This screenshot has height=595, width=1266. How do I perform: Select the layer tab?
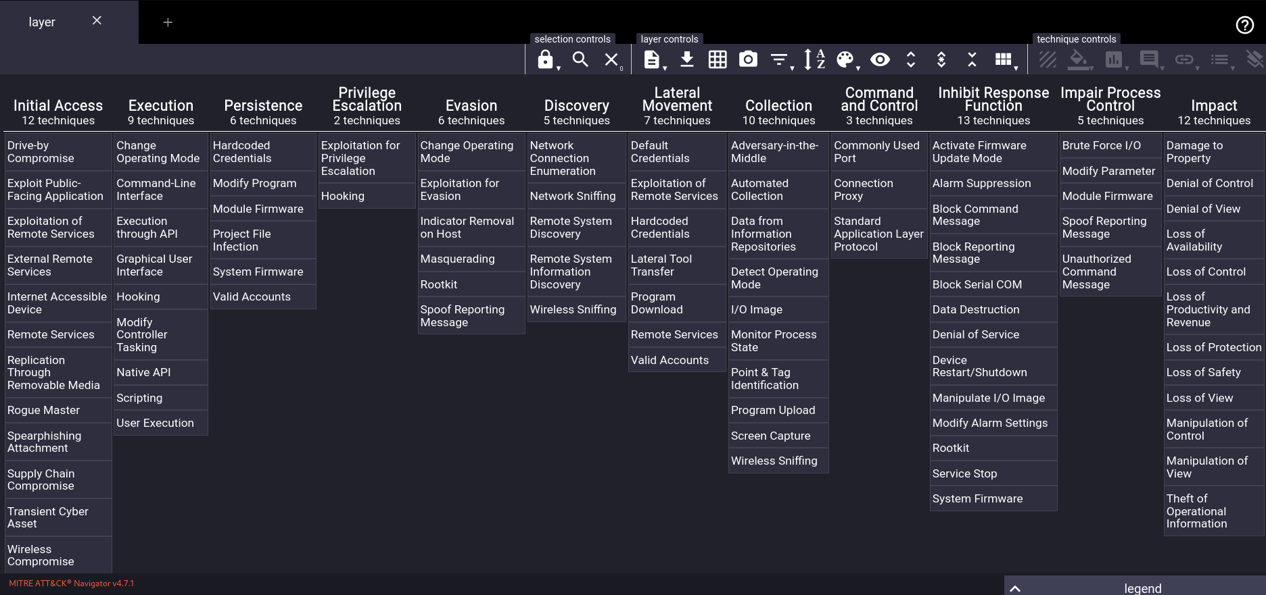(x=42, y=22)
